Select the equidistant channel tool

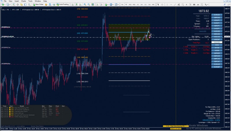pyautogui.click(x=179, y=5)
